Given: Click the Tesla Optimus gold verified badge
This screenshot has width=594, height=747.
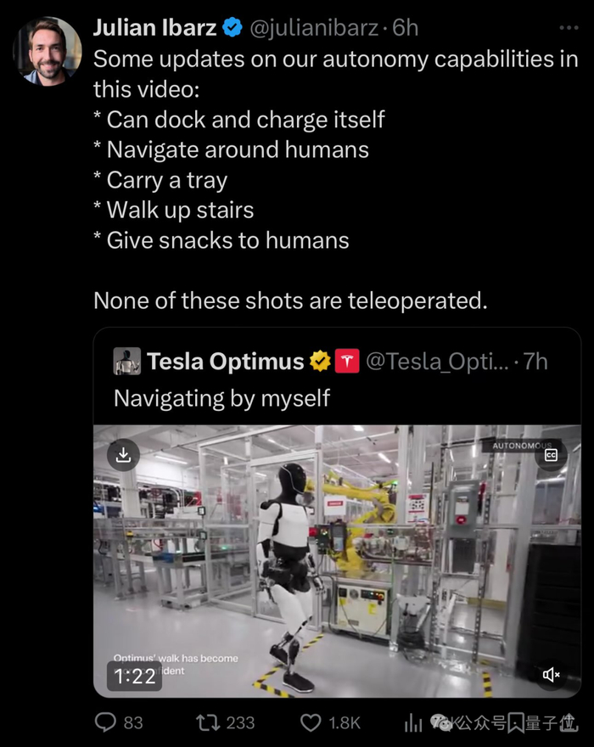Looking at the screenshot, I should pyautogui.click(x=320, y=362).
